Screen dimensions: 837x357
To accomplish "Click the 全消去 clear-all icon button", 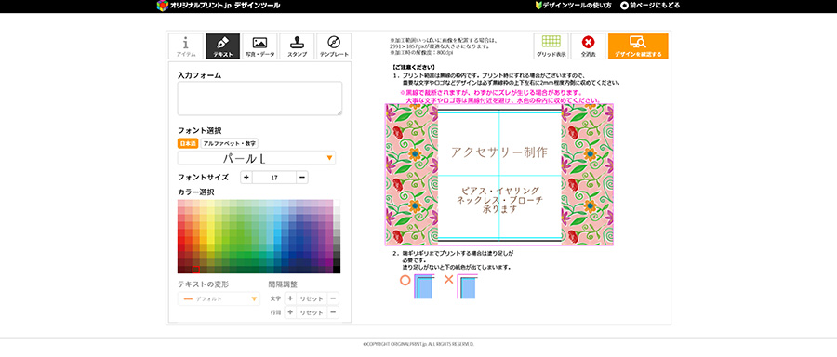I will [x=589, y=46].
